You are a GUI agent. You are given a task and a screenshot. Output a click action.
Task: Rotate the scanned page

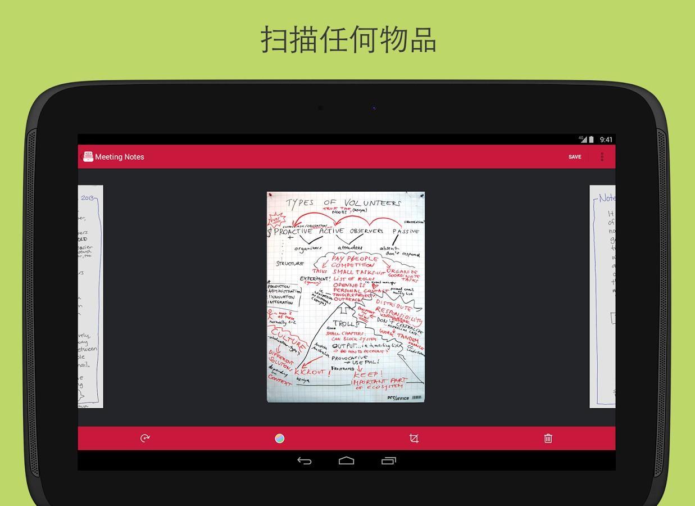(x=145, y=439)
